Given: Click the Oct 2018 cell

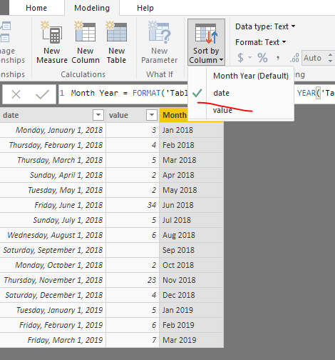Looking at the screenshot, I should pos(192,265).
